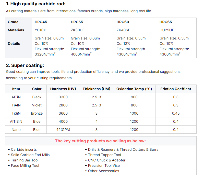Select the TiSiN coating item

[x=16, y=113]
